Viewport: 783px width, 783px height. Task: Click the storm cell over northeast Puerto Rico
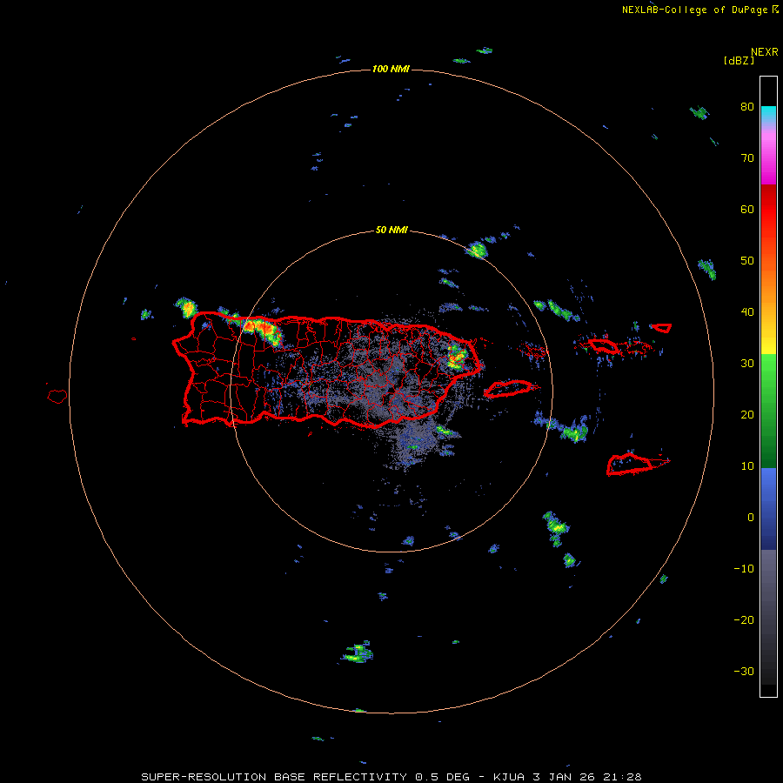(x=457, y=357)
